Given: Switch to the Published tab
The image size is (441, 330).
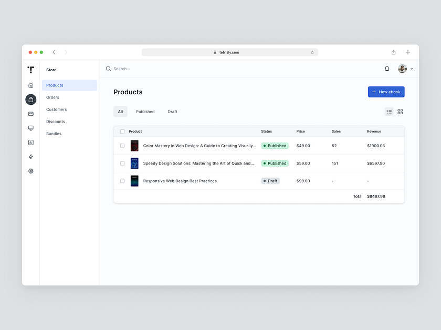Looking at the screenshot, I should pos(145,112).
